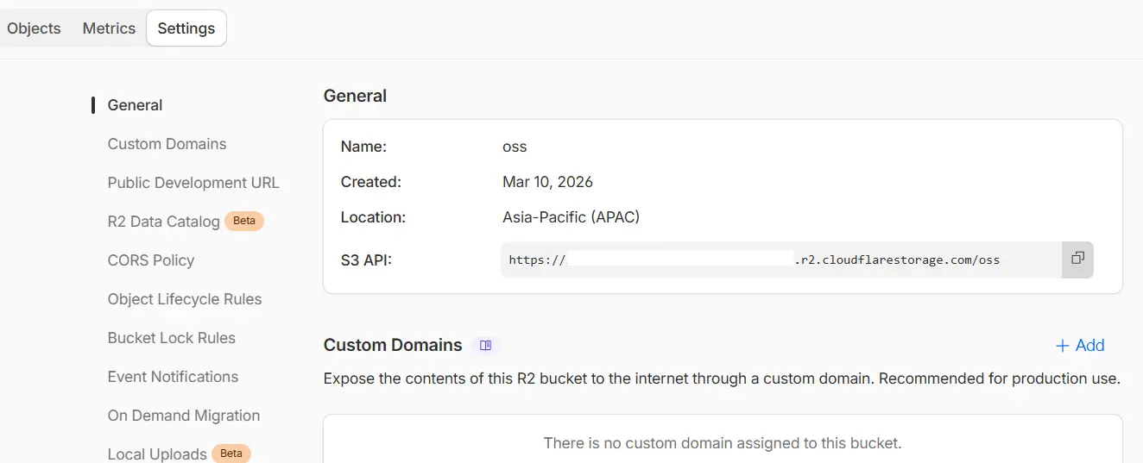Go to General in settings sidebar
This screenshot has height=463, width=1143.
point(135,105)
